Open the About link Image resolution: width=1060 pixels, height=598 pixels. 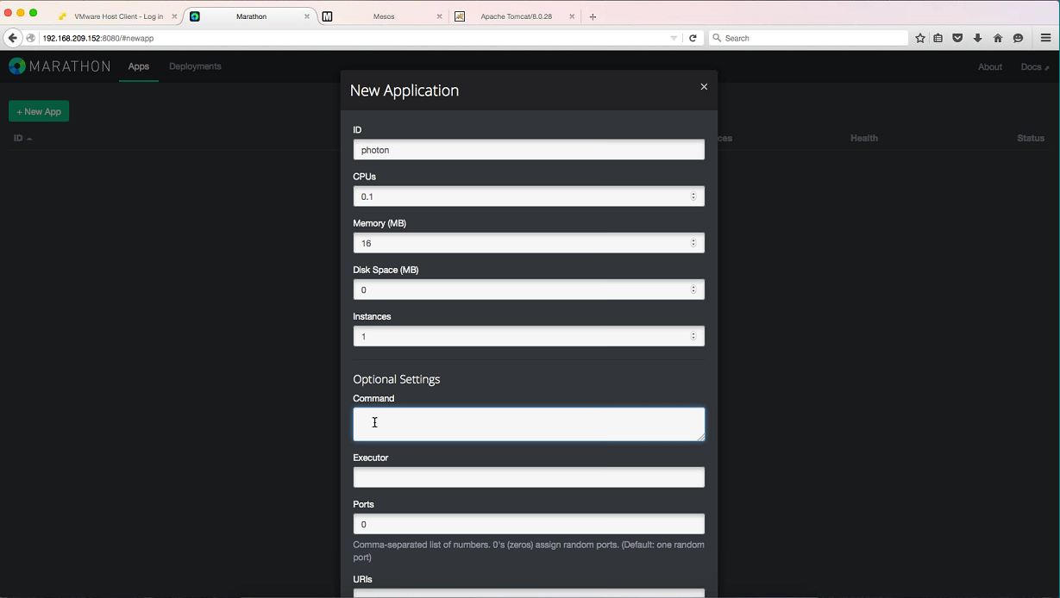(989, 66)
